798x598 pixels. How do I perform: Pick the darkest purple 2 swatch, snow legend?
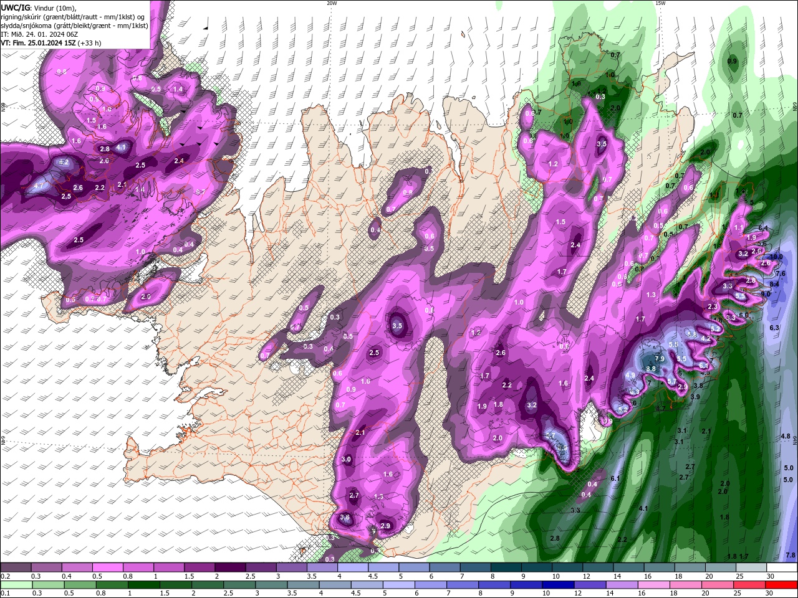(x=229, y=567)
